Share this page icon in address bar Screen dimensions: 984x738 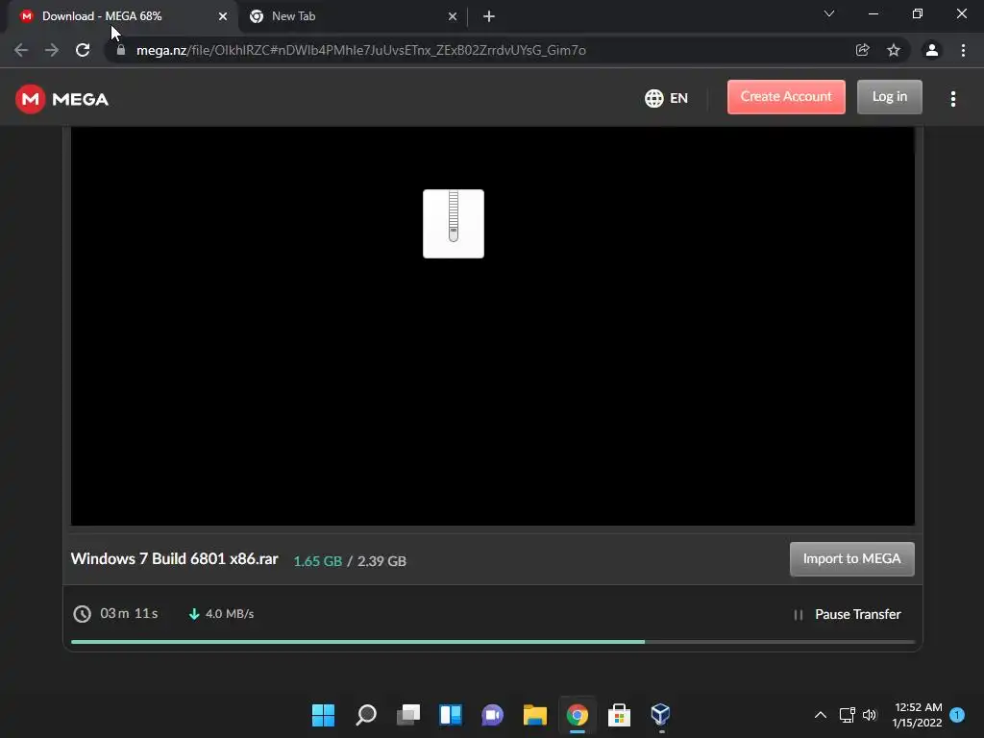pyautogui.click(x=862, y=50)
